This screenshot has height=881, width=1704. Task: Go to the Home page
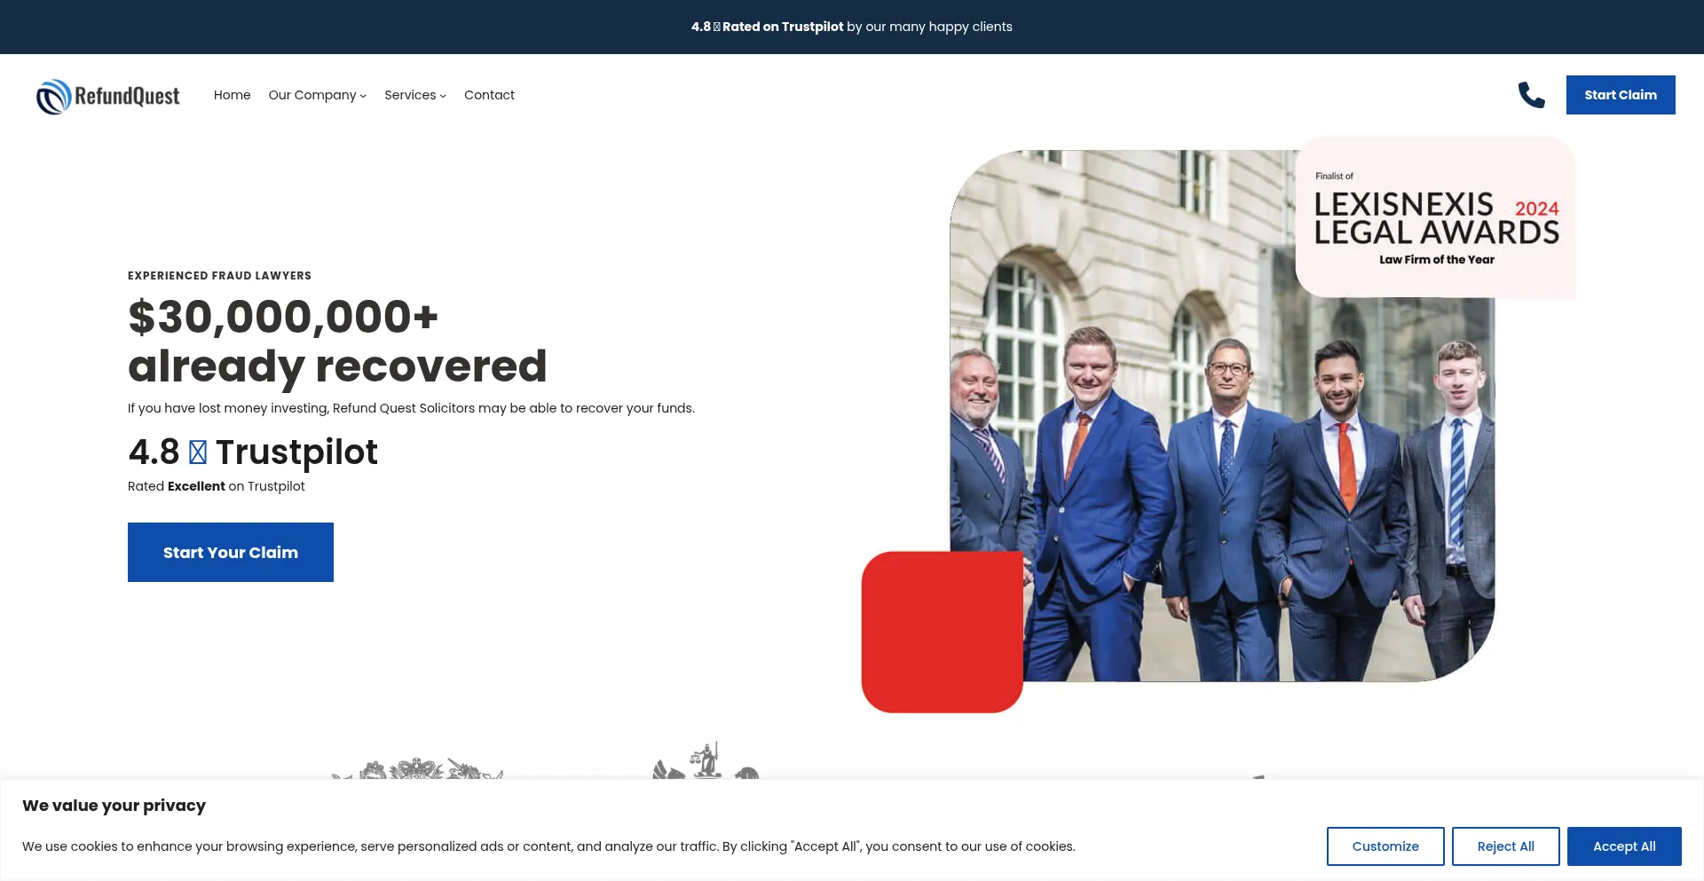pyautogui.click(x=232, y=95)
